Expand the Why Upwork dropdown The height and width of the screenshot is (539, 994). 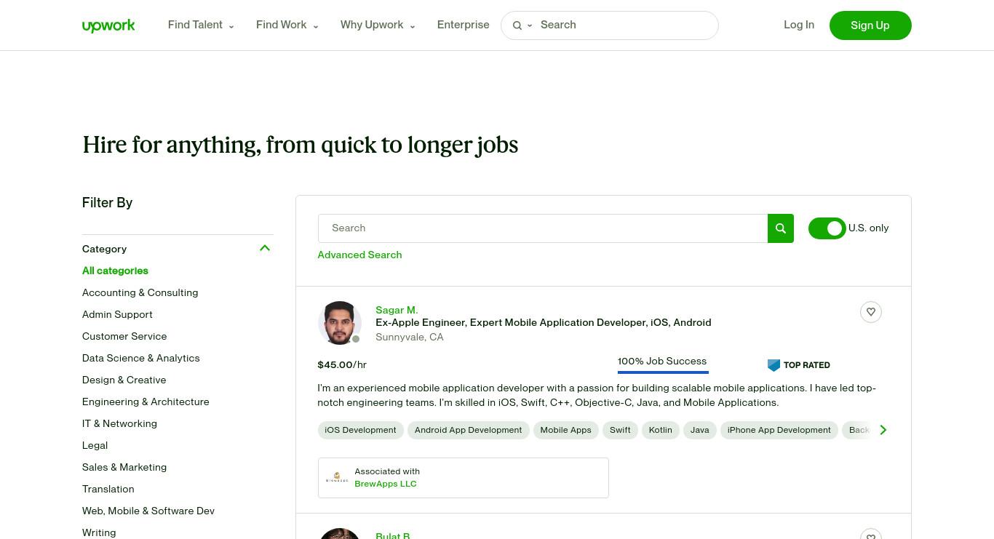pos(378,25)
